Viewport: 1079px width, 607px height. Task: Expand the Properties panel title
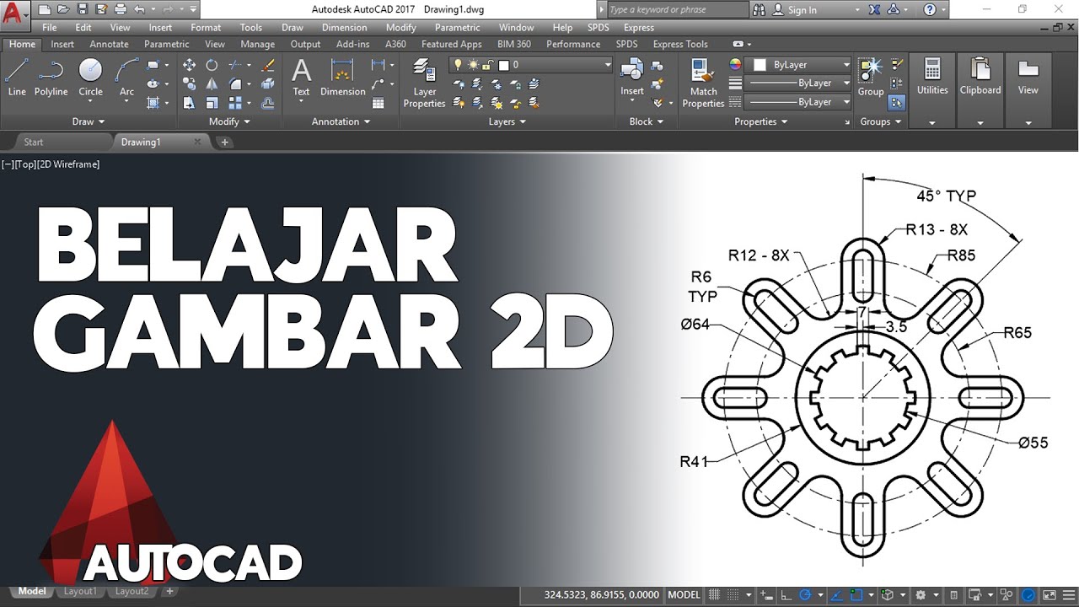[x=760, y=121]
